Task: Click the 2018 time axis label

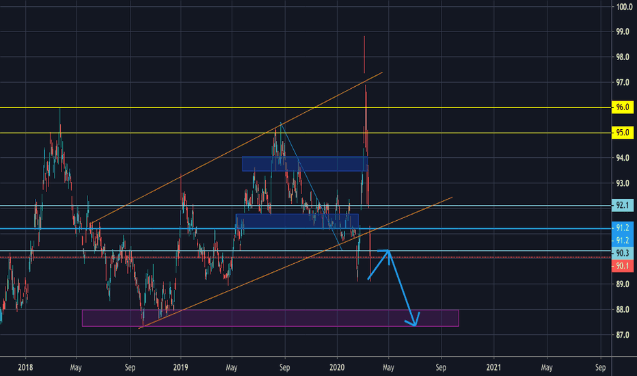Action: [x=25, y=368]
